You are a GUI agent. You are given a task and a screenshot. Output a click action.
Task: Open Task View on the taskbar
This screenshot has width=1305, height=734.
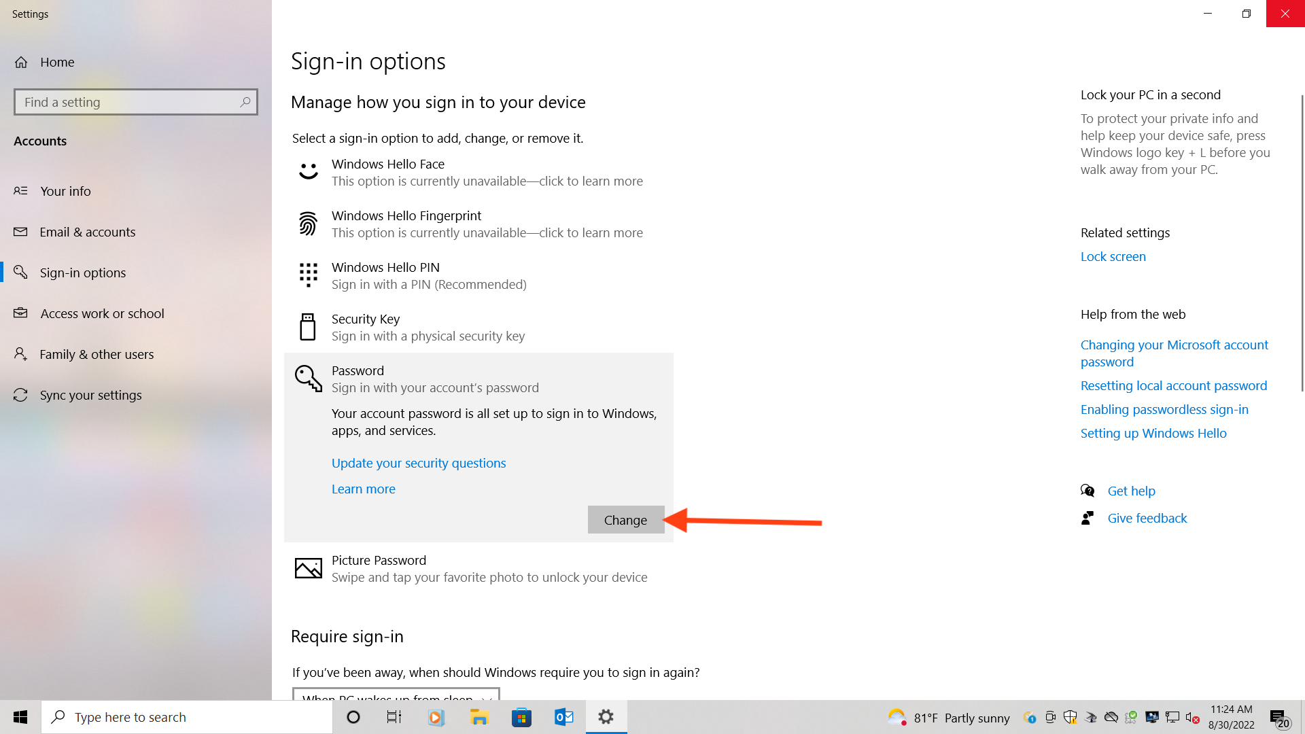pyautogui.click(x=394, y=717)
